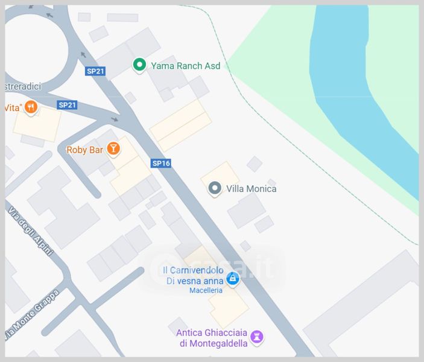424x362 pixels.
Task: Click the SP21 shield near roundabout exit
Action: pos(95,71)
